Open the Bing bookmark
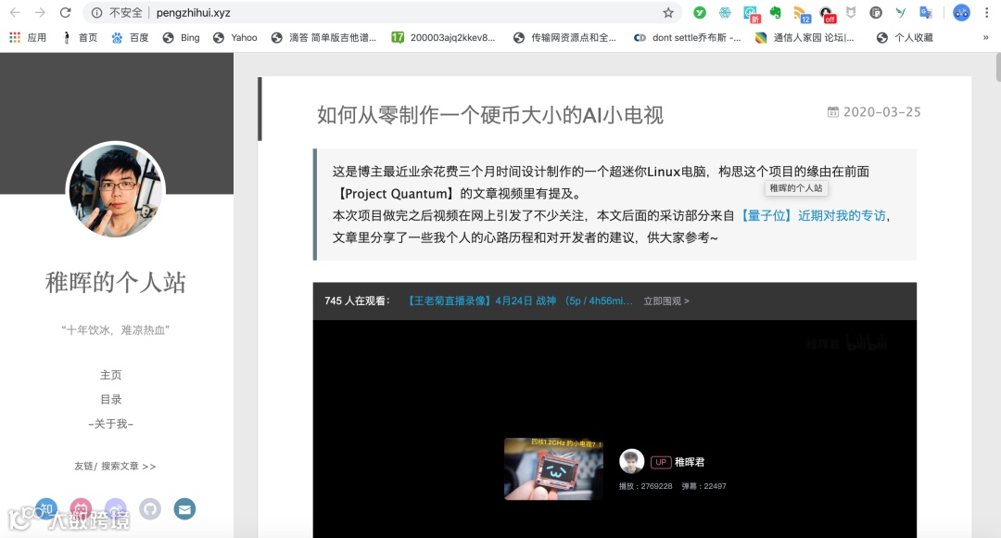This screenshot has height=538, width=1001. pos(182,38)
